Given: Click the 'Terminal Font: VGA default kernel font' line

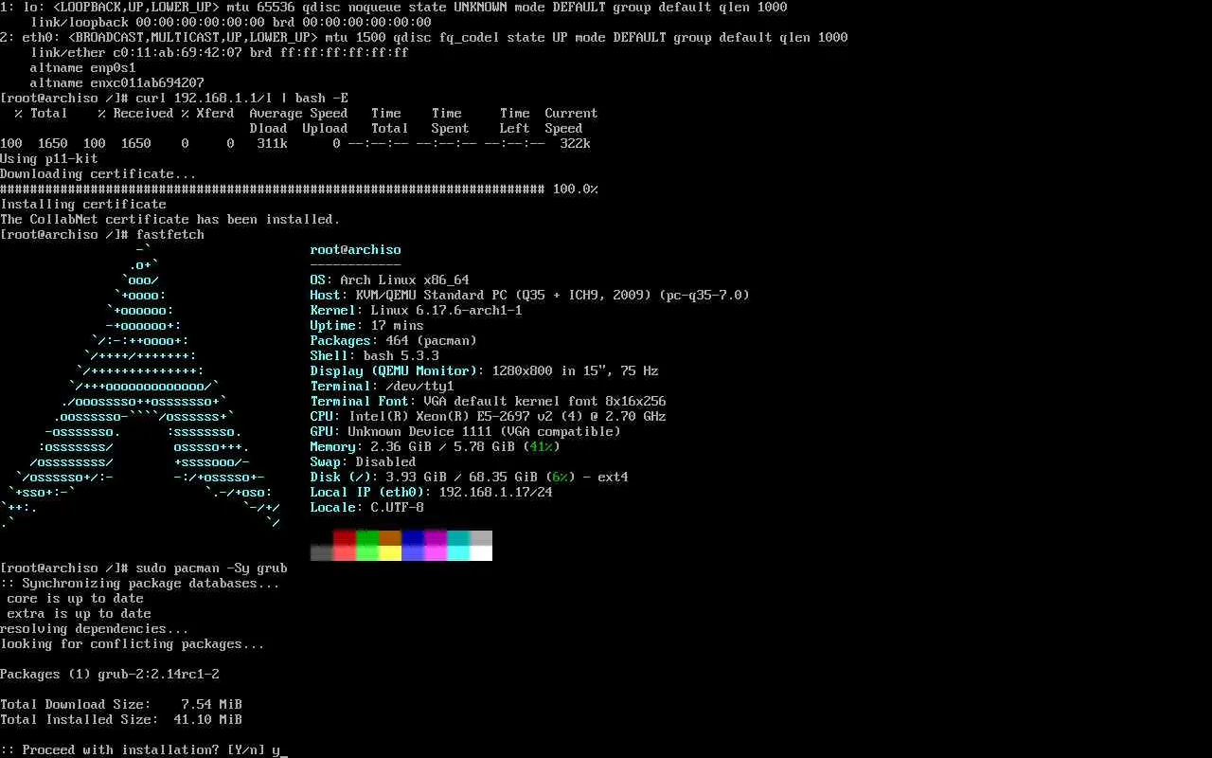Looking at the screenshot, I should tap(489, 402).
